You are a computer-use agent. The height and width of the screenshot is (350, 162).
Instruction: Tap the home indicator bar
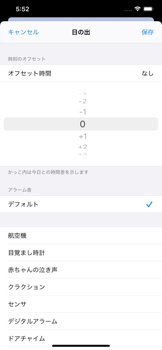tap(81, 346)
